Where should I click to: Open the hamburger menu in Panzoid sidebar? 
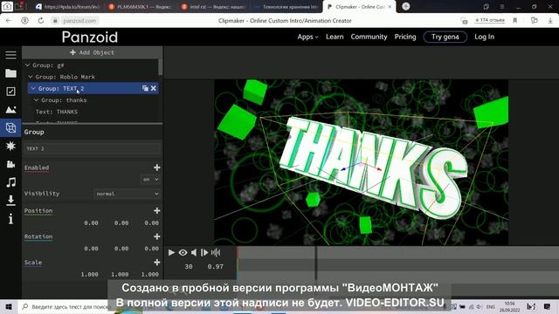tap(10, 55)
